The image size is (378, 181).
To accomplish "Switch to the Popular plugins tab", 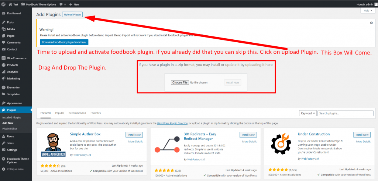I will click(59, 113).
